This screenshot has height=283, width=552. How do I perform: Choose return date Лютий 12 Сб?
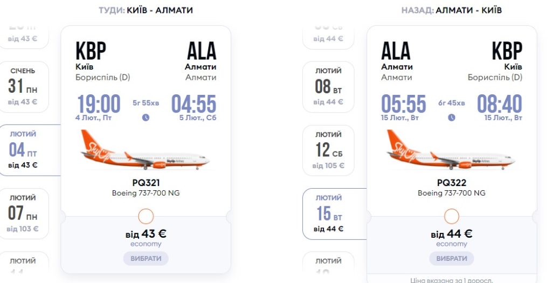pos(328,150)
